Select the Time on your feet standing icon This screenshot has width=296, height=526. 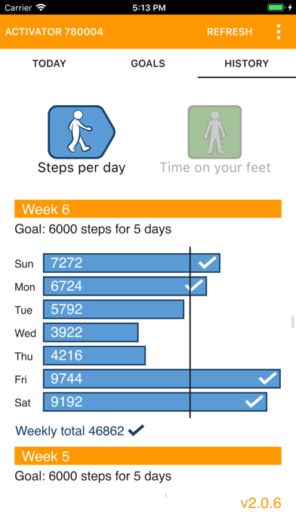214,131
